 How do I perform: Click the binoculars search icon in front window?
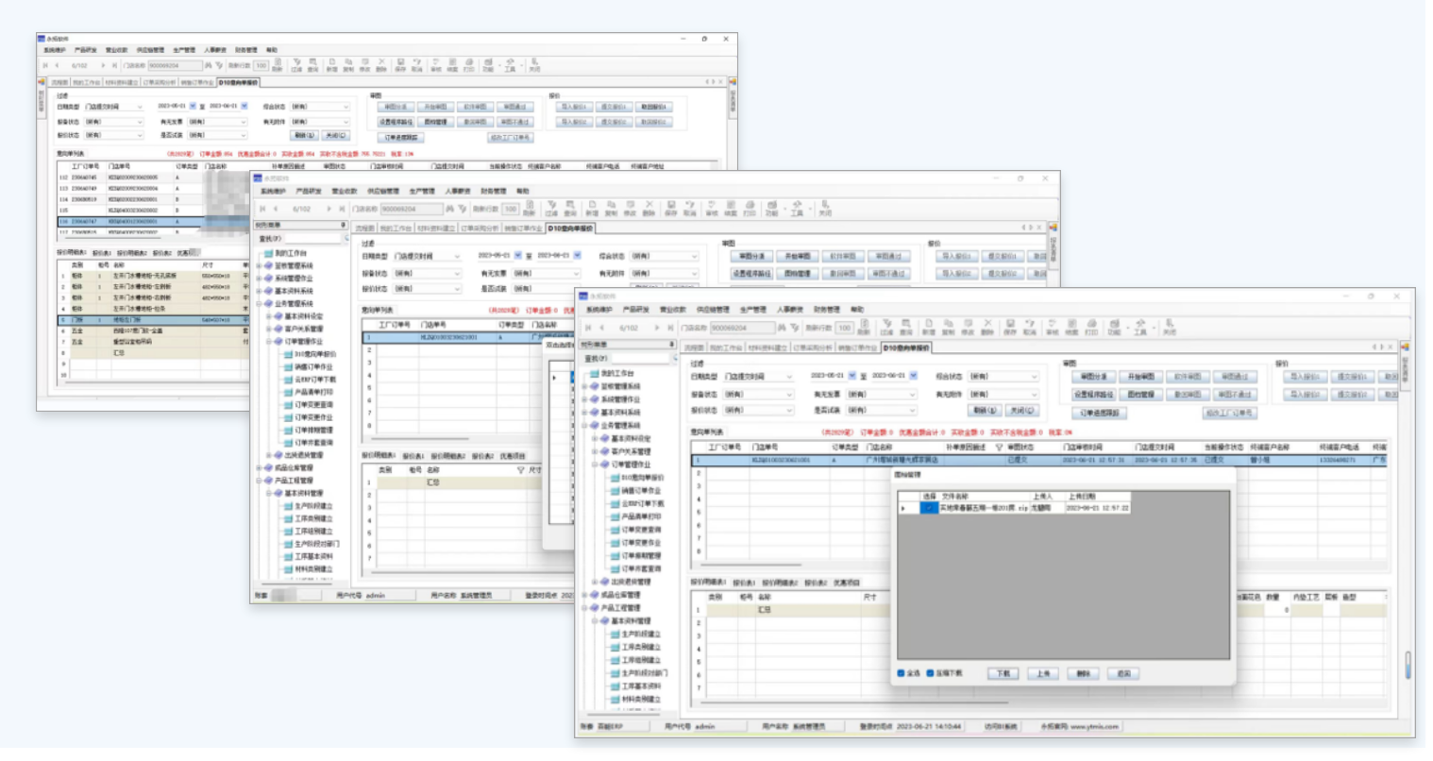coord(782,328)
